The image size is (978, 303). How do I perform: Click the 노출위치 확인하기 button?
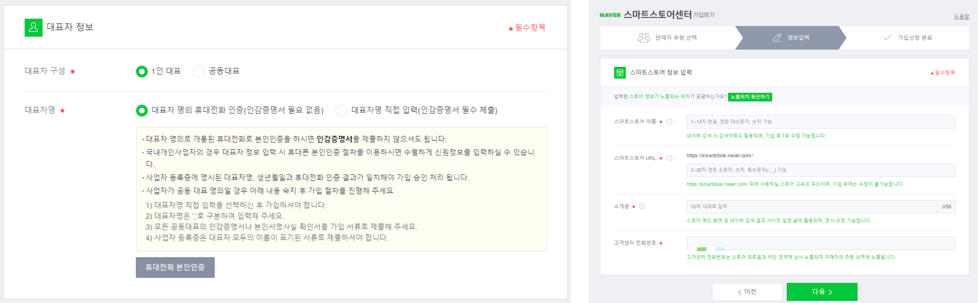[750, 97]
